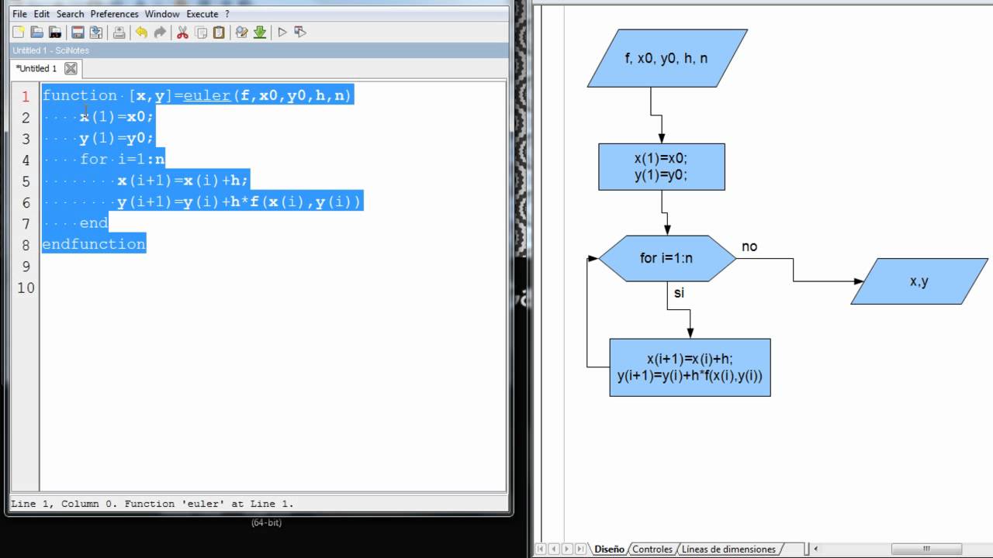Switch to the Diseño sheet tab
This screenshot has height=558, width=993.
(x=609, y=549)
